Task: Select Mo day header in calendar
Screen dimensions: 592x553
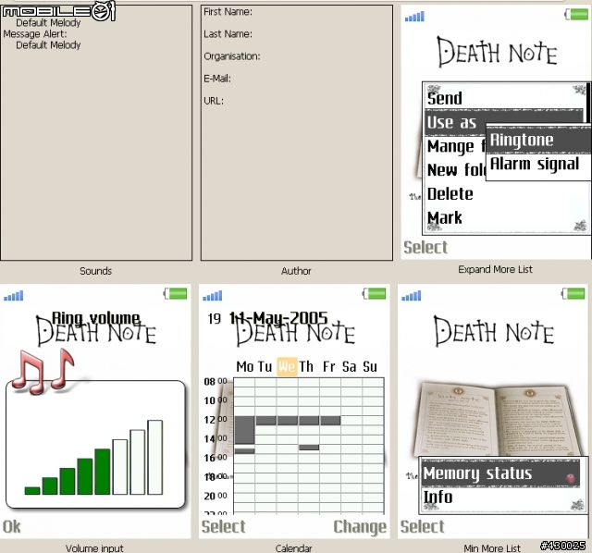Action: [244, 366]
